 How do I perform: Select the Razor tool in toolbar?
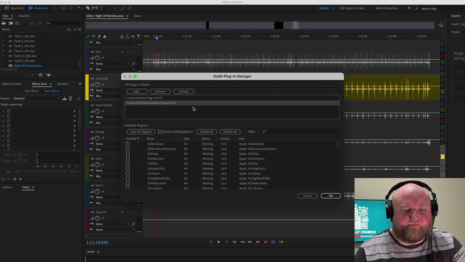[88, 8]
